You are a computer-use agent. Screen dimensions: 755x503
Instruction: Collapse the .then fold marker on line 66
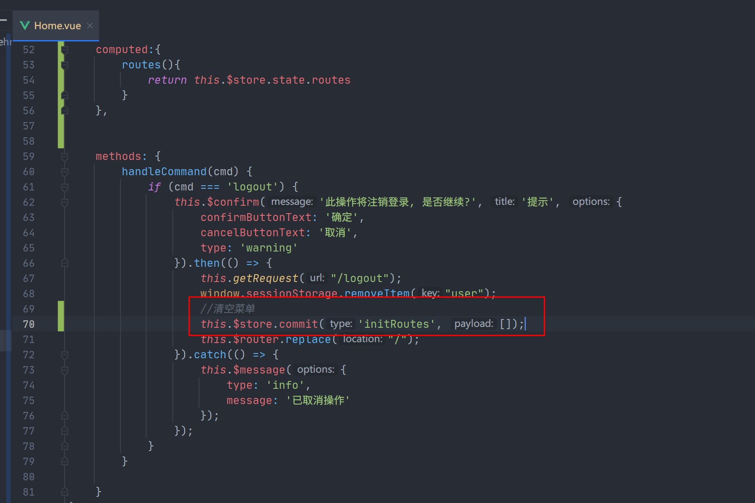tap(65, 263)
